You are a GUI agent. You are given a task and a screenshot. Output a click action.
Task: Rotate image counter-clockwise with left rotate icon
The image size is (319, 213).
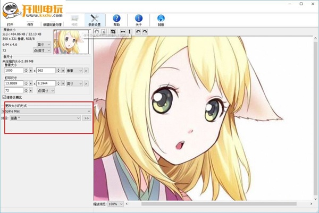point(138,32)
